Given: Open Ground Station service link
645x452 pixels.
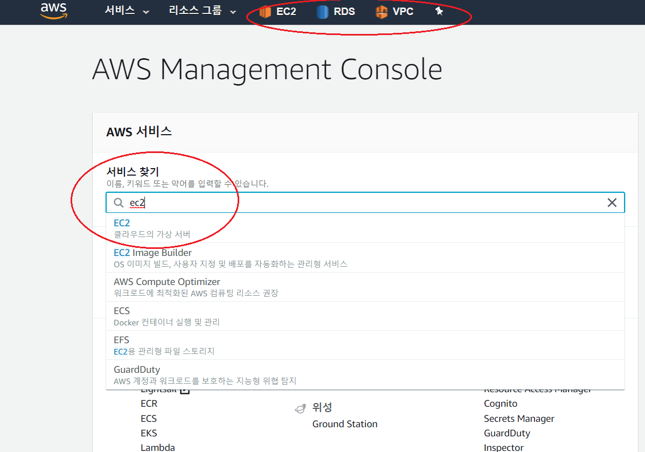Looking at the screenshot, I should (x=345, y=424).
